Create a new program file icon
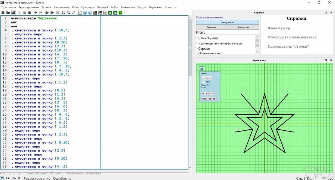This screenshot has width=335, height=180. 3,13
